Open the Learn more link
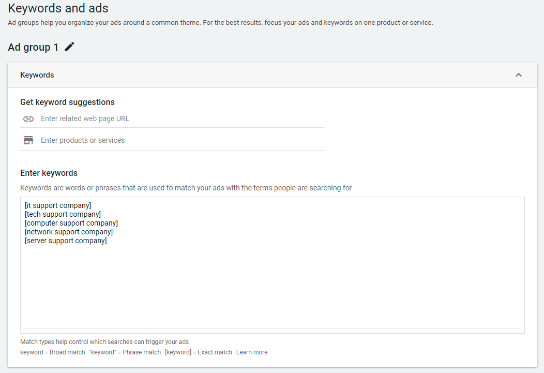This screenshot has height=373, width=544. pos(252,352)
